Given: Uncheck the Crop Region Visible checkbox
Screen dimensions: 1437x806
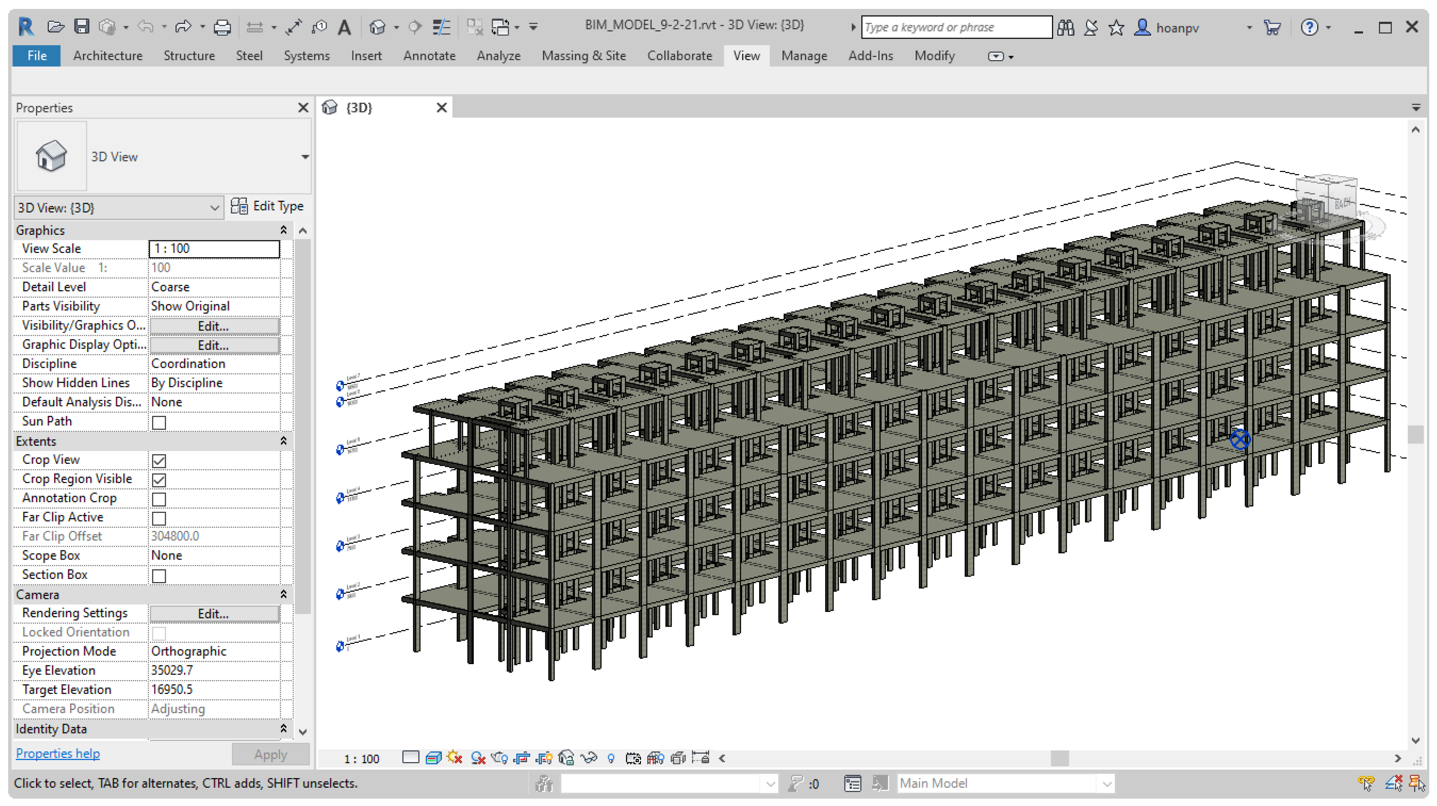Looking at the screenshot, I should 159,479.
